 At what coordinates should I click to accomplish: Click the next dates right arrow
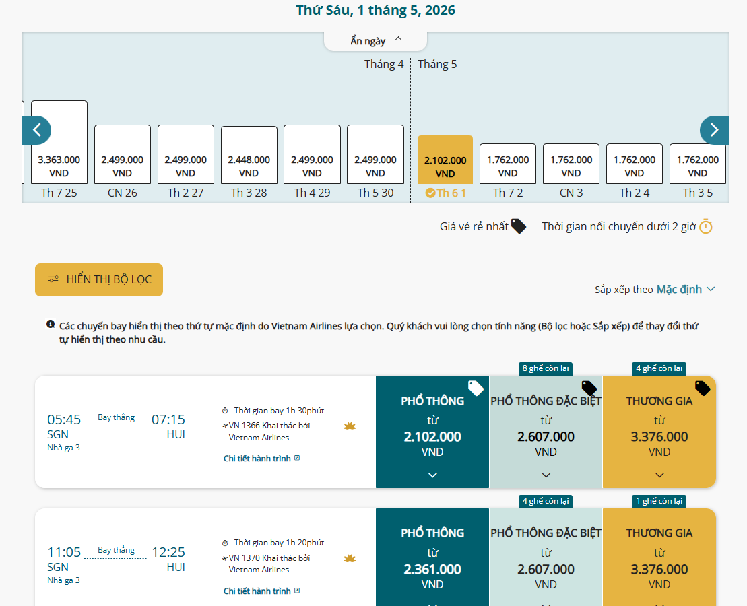pos(714,130)
